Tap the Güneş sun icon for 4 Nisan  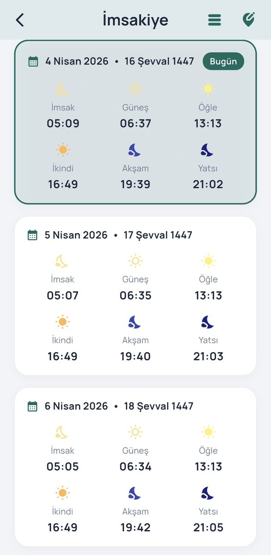pos(135,89)
